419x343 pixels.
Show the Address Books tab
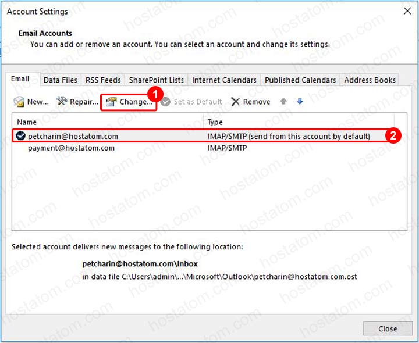[370, 80]
